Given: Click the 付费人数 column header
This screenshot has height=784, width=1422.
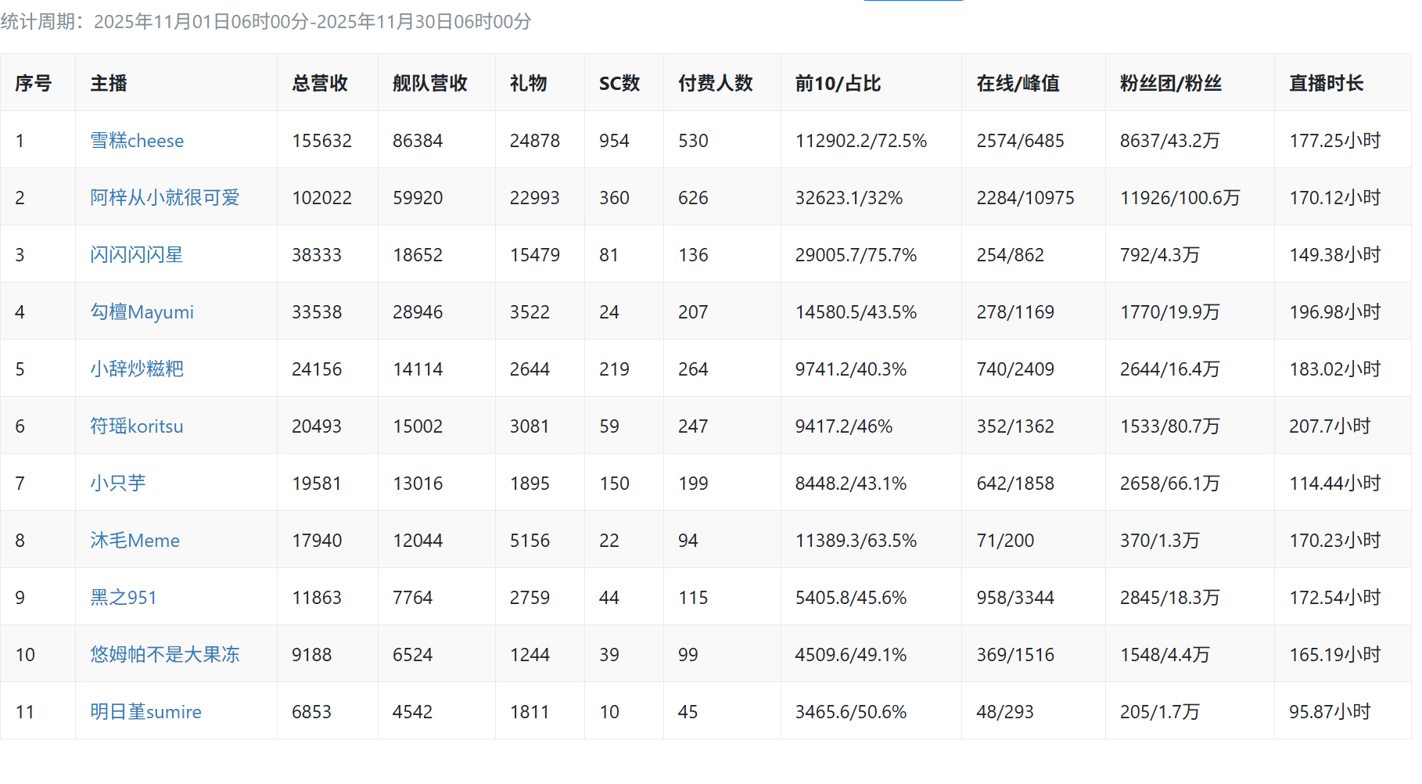Looking at the screenshot, I should click(x=715, y=83).
